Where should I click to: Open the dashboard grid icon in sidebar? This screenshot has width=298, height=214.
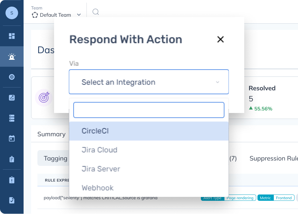(12, 36)
